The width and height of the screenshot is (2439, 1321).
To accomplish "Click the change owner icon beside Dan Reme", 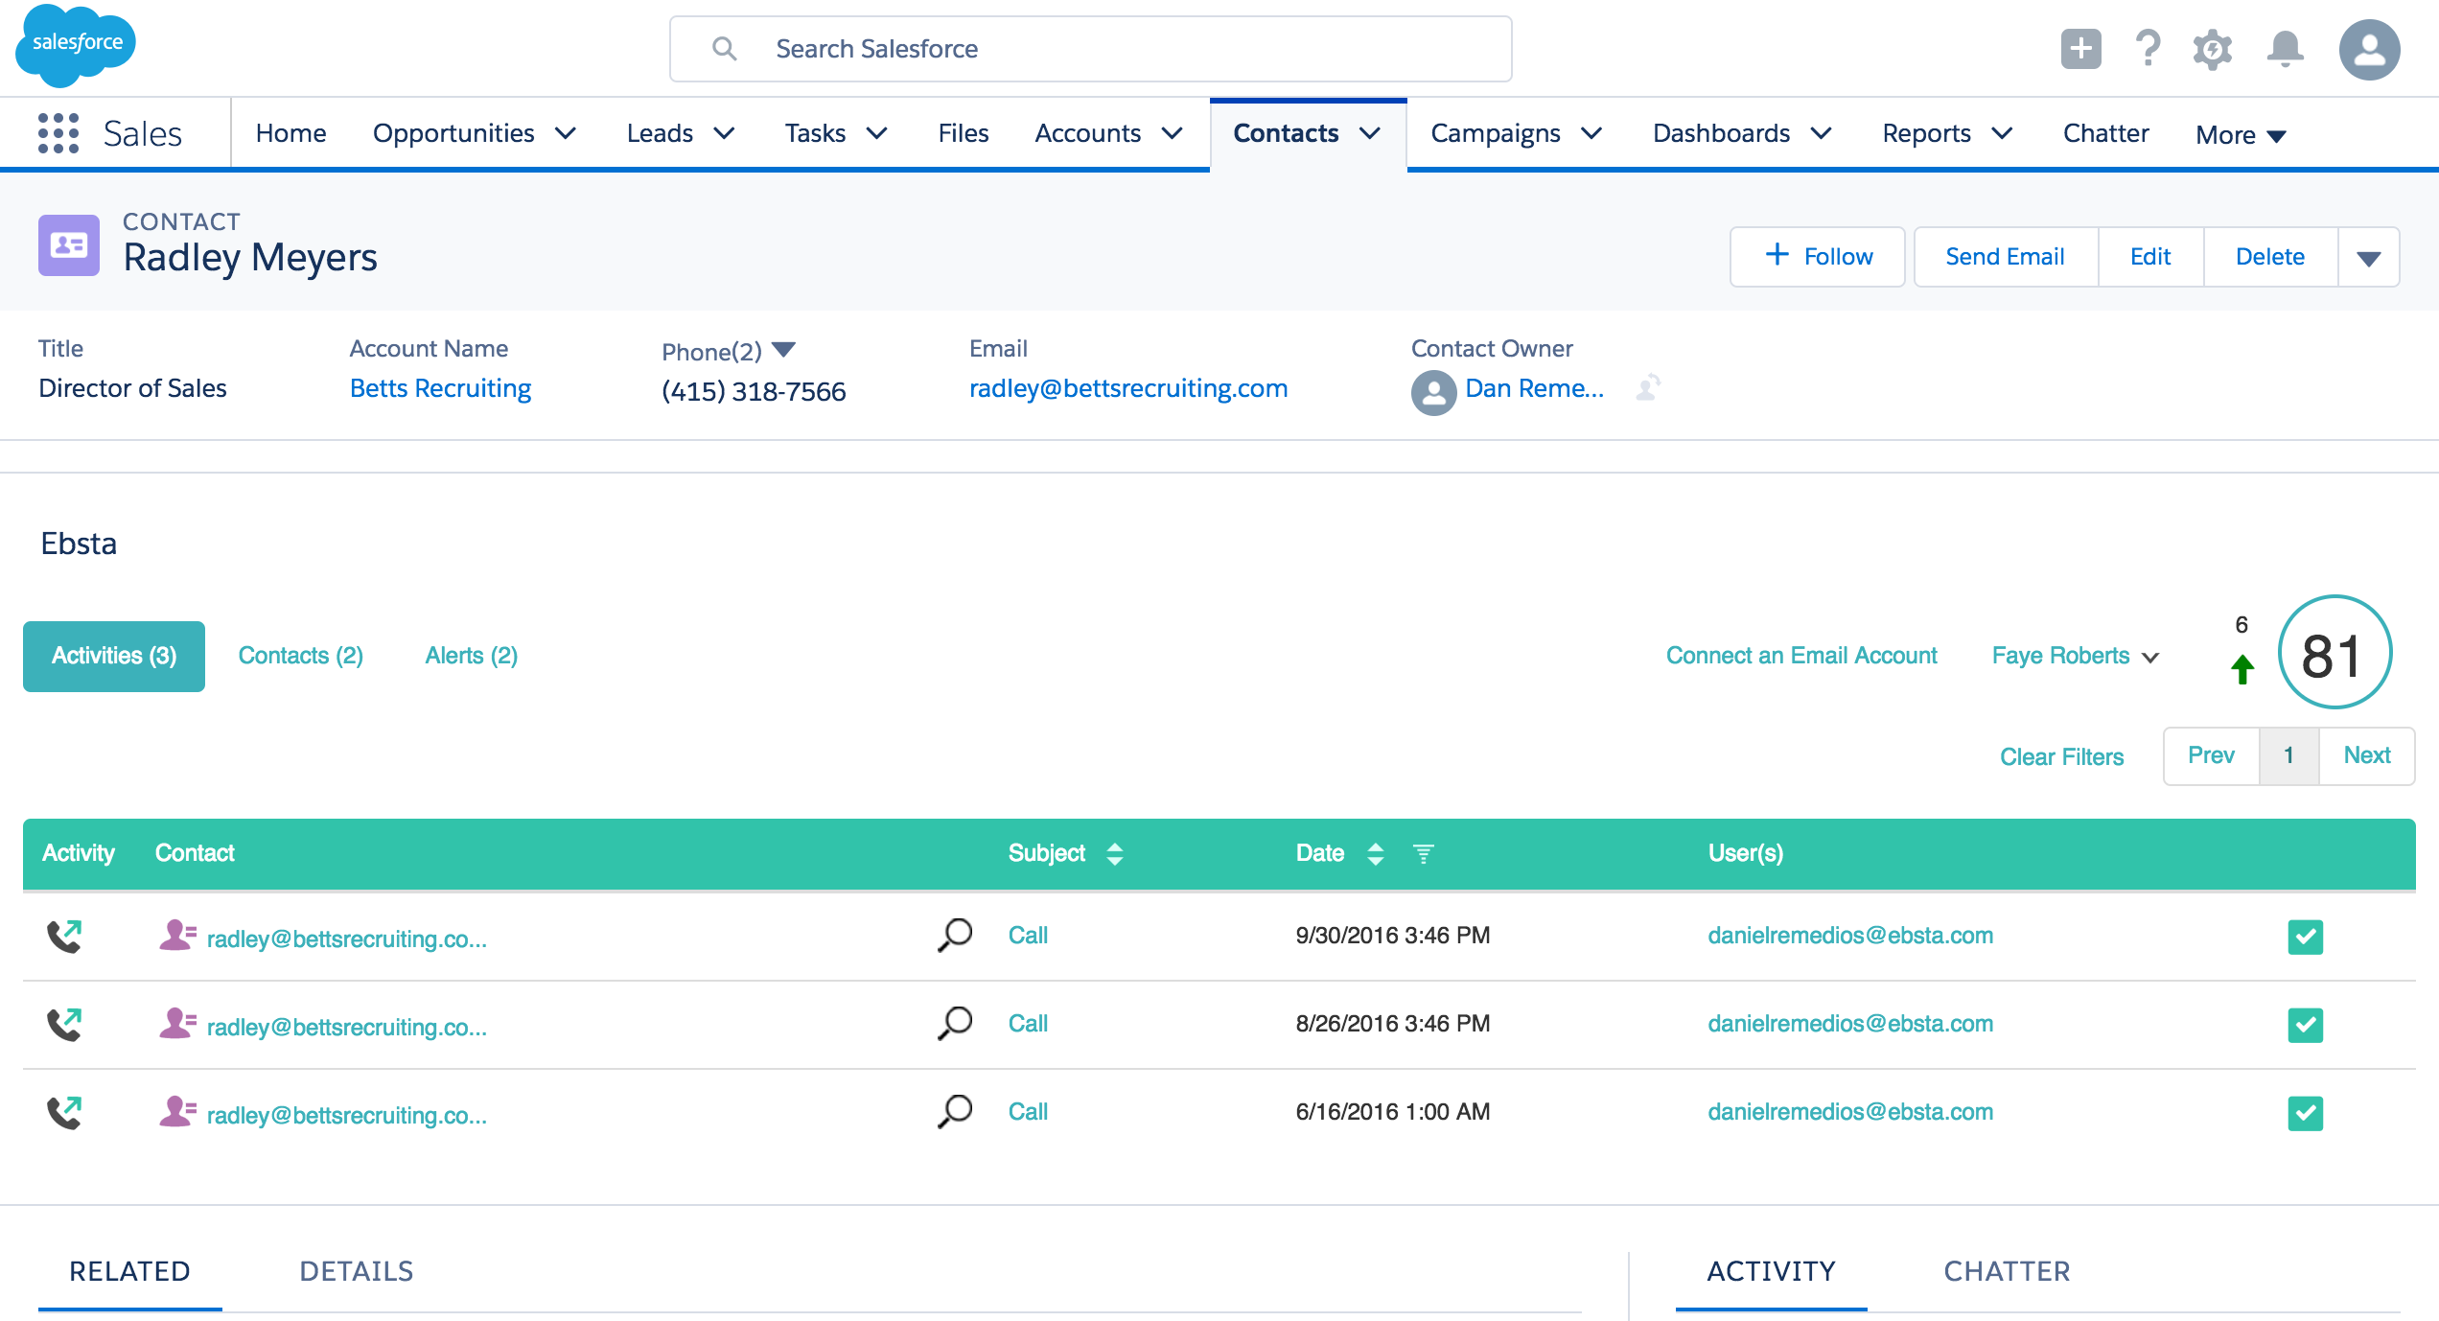I will pyautogui.click(x=1648, y=387).
